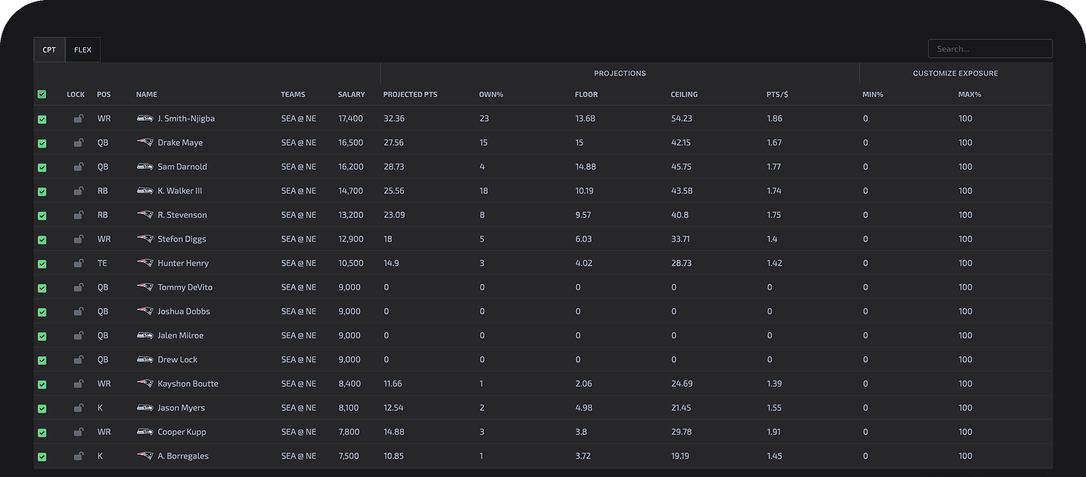Lock Tommy DeVito's row padlock

[79, 287]
